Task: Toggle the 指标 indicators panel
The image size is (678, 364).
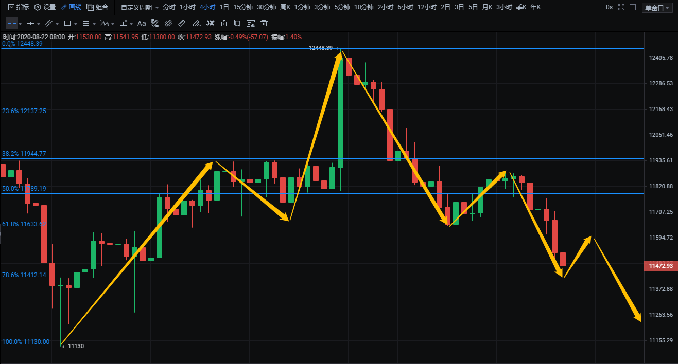Action: tap(19, 7)
